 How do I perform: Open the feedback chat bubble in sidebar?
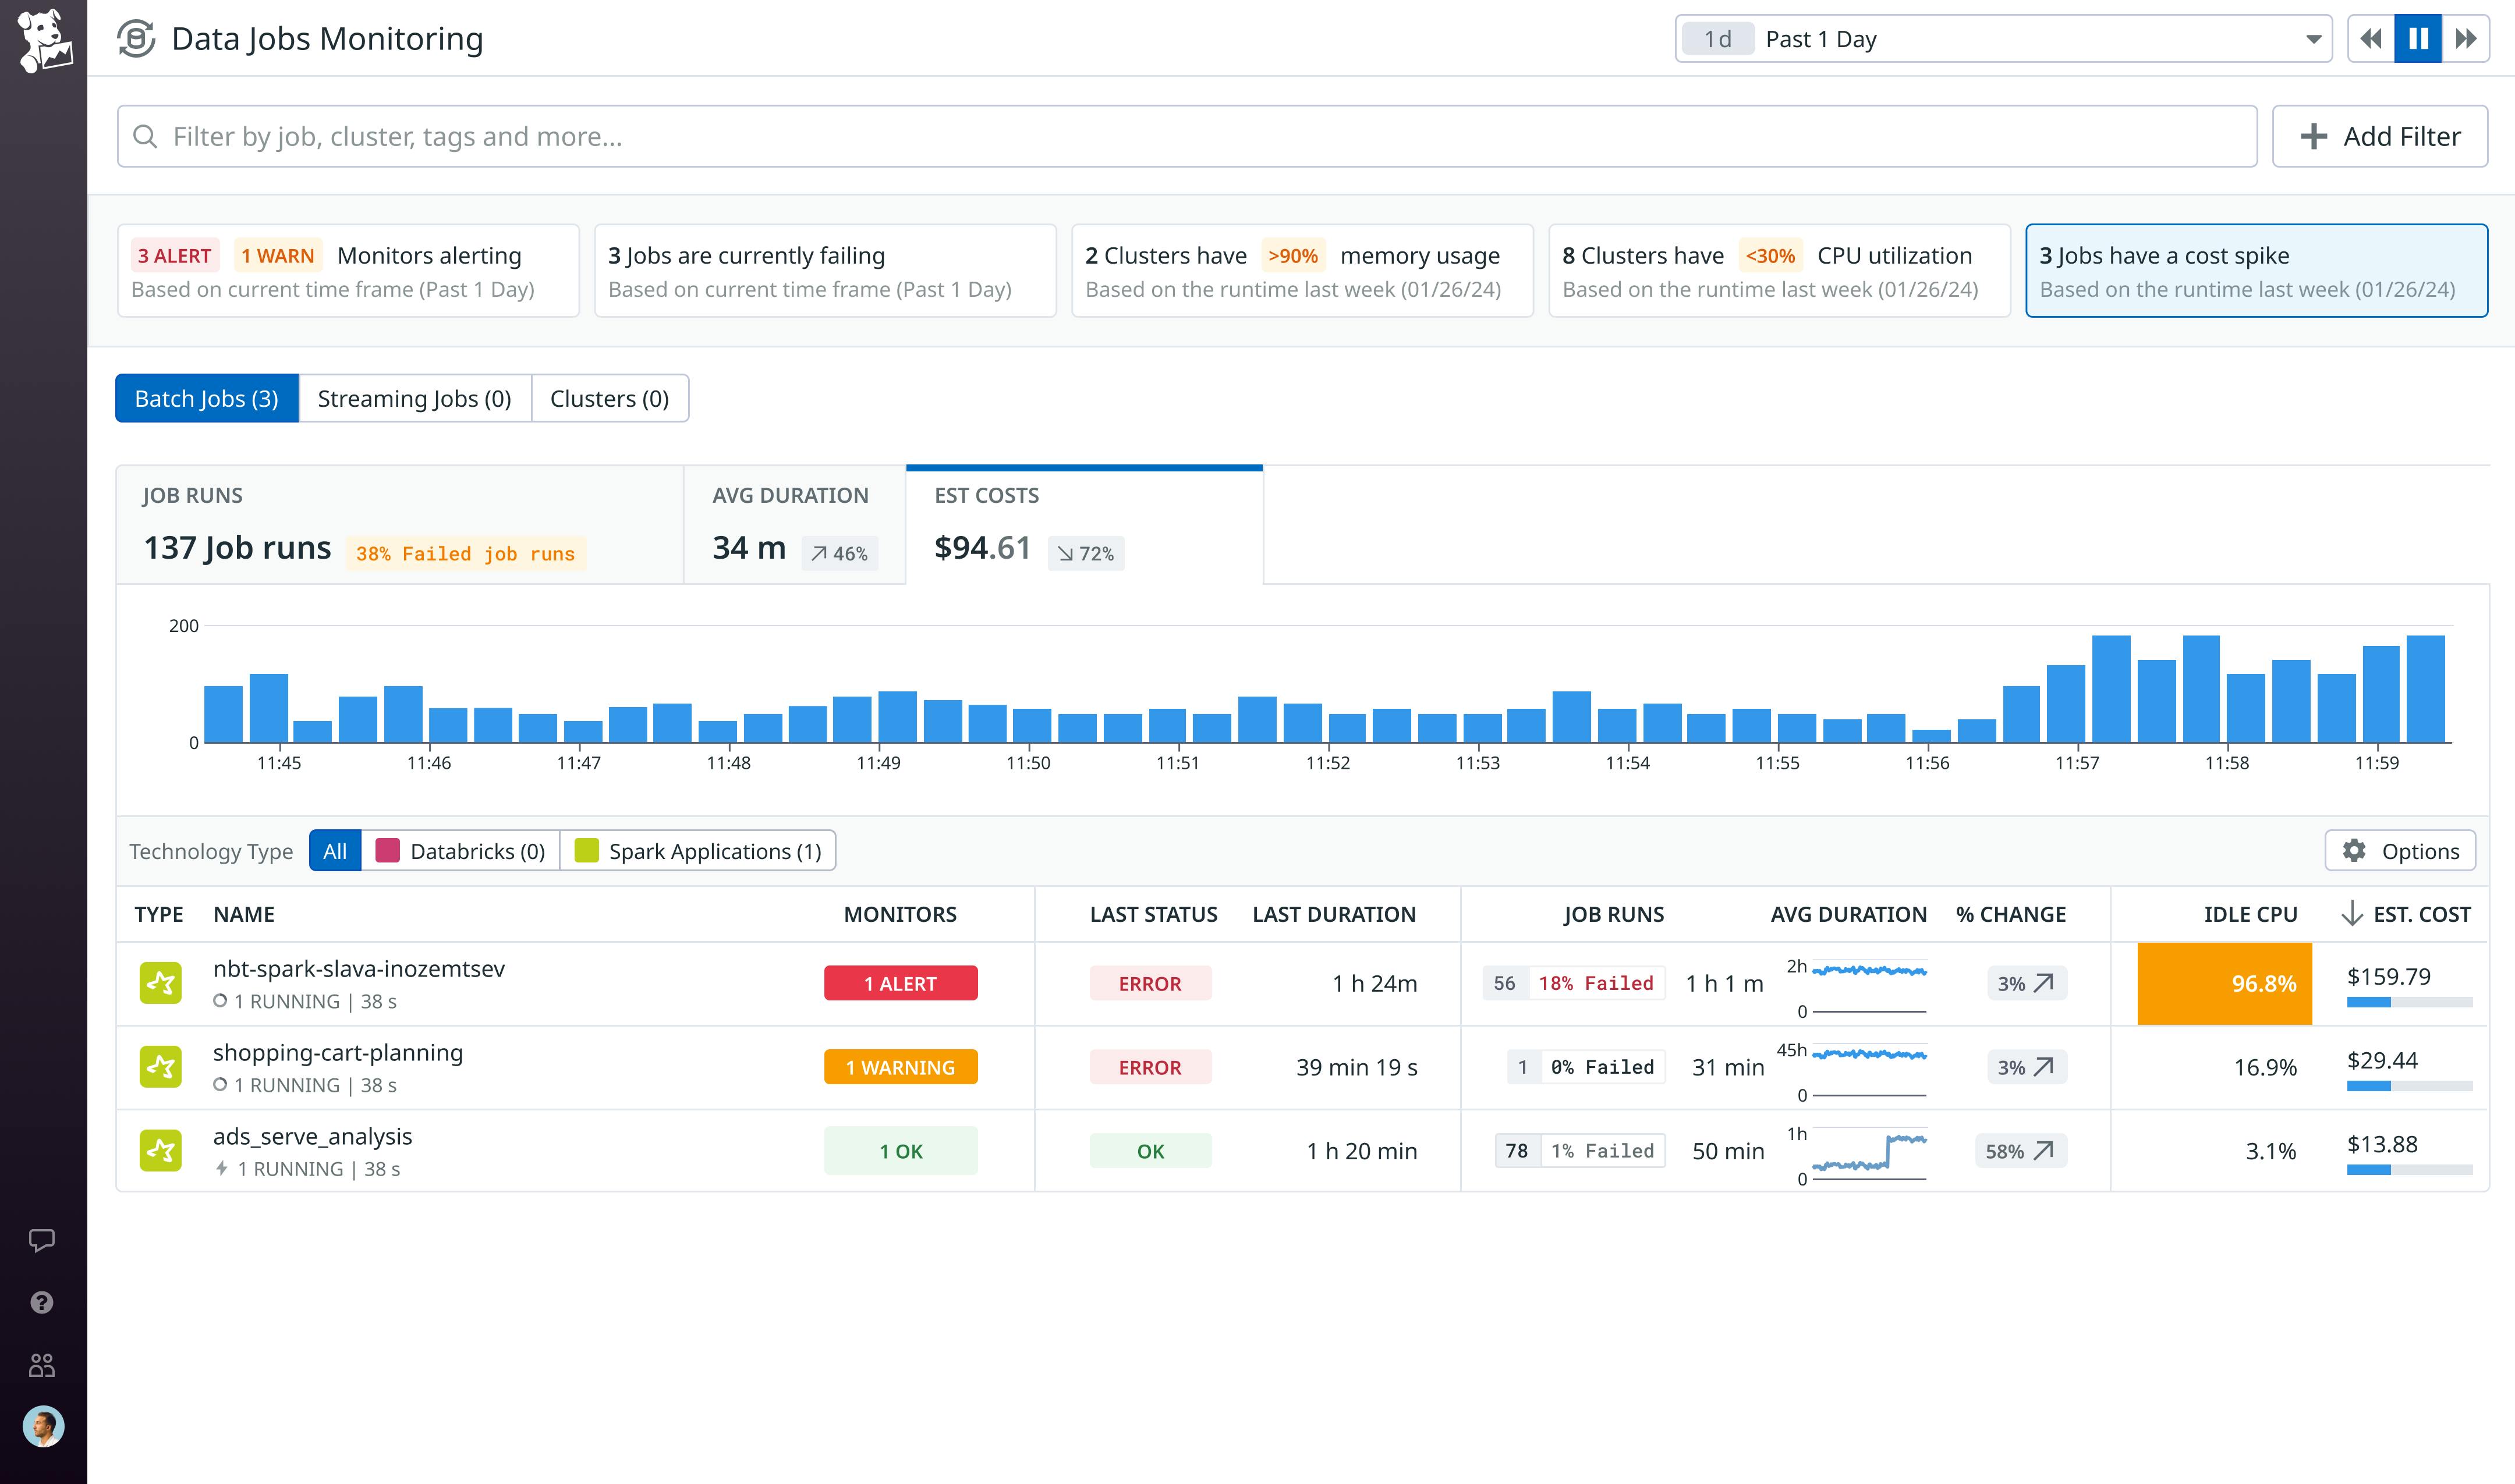pos(42,1240)
